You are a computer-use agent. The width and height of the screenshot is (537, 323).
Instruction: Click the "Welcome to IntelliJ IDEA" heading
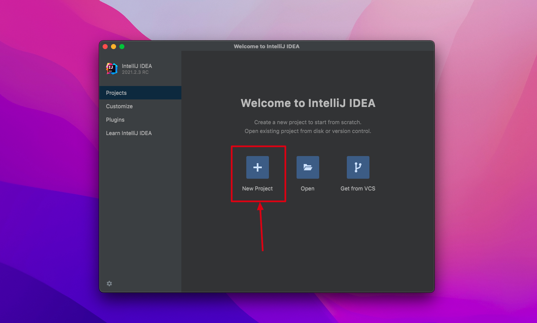pos(308,103)
